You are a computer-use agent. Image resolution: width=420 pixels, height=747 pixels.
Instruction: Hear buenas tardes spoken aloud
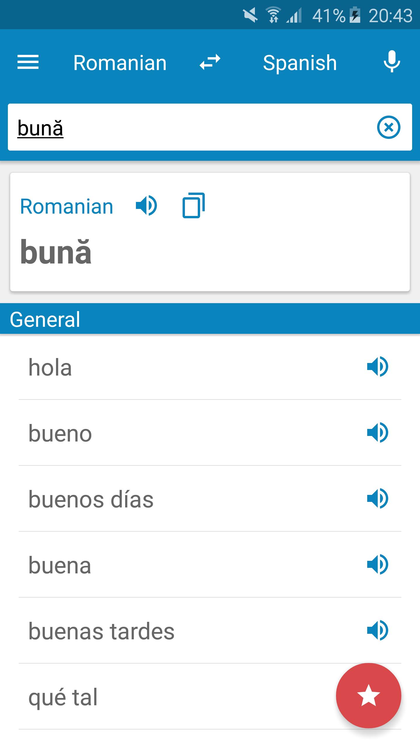(x=377, y=631)
